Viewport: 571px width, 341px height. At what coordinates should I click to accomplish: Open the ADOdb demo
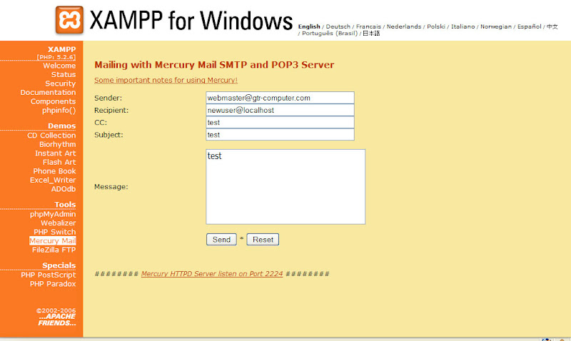click(x=64, y=189)
